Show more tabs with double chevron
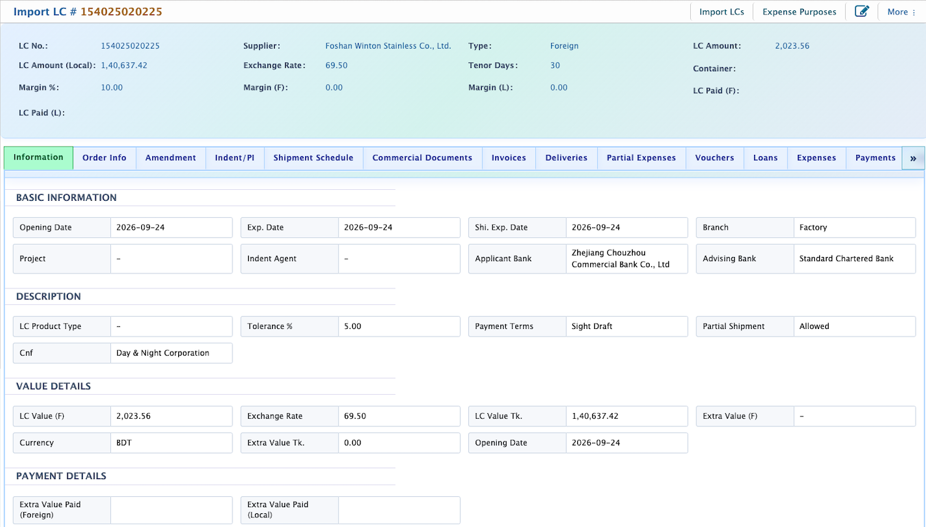 [x=913, y=158]
